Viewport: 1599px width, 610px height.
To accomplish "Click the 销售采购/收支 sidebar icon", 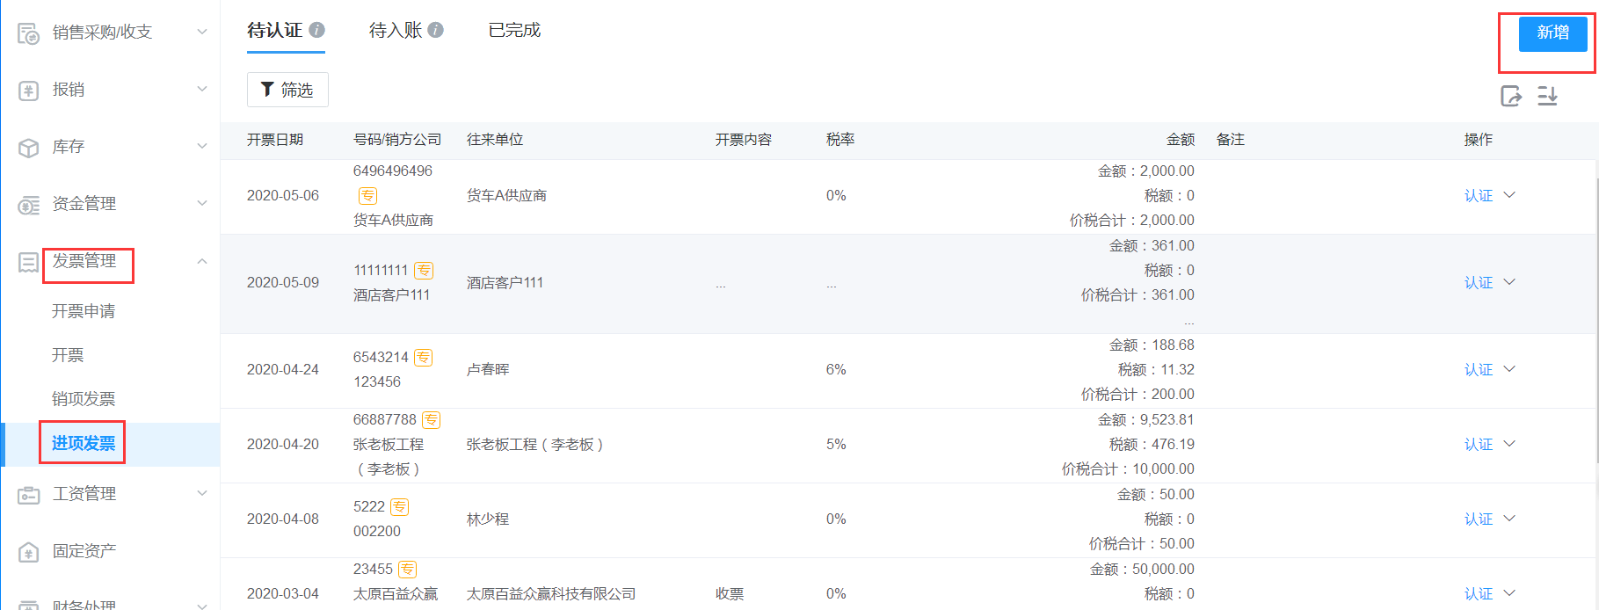I will pyautogui.click(x=29, y=33).
